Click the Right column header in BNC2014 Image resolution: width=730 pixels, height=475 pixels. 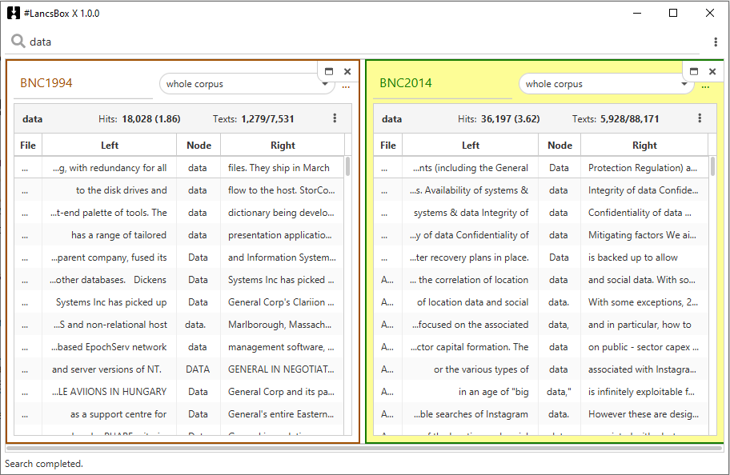pos(644,145)
